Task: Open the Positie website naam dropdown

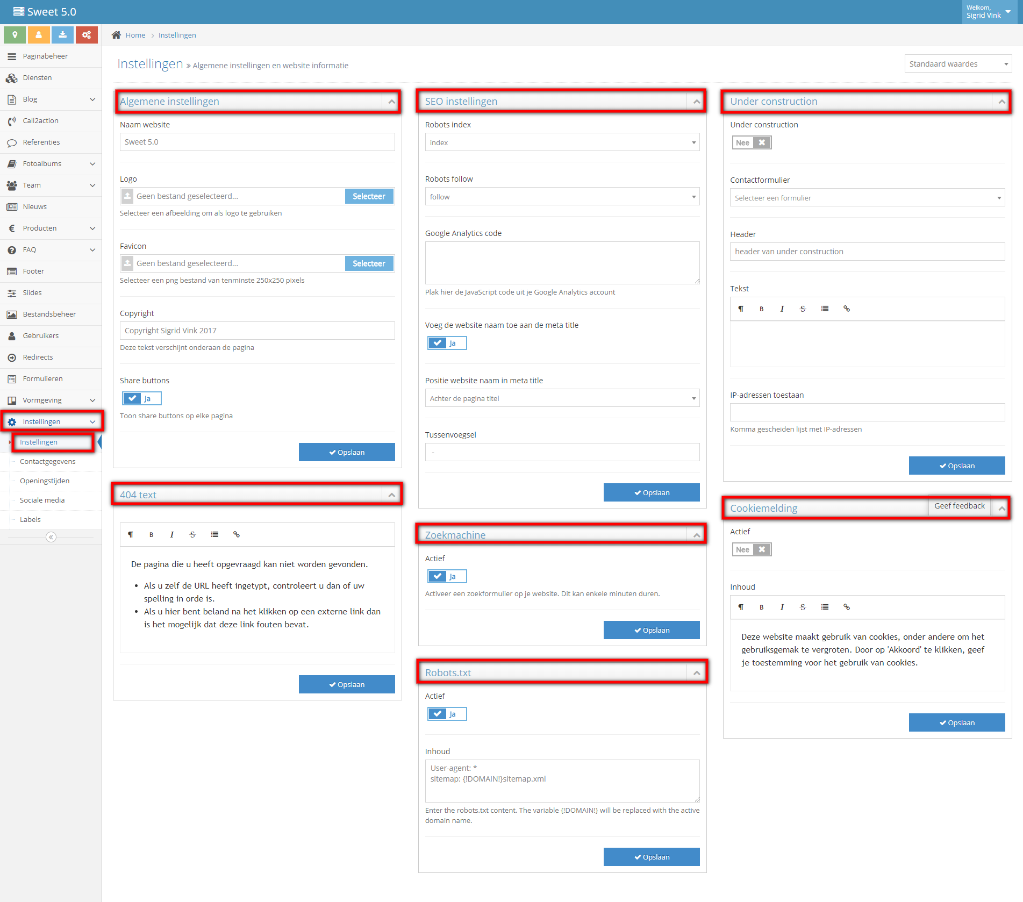Action: (x=562, y=398)
